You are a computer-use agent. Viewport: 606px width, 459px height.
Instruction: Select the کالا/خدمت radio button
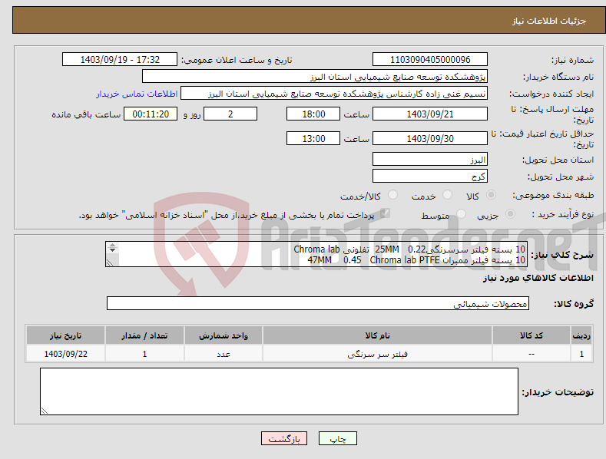pyautogui.click(x=392, y=195)
